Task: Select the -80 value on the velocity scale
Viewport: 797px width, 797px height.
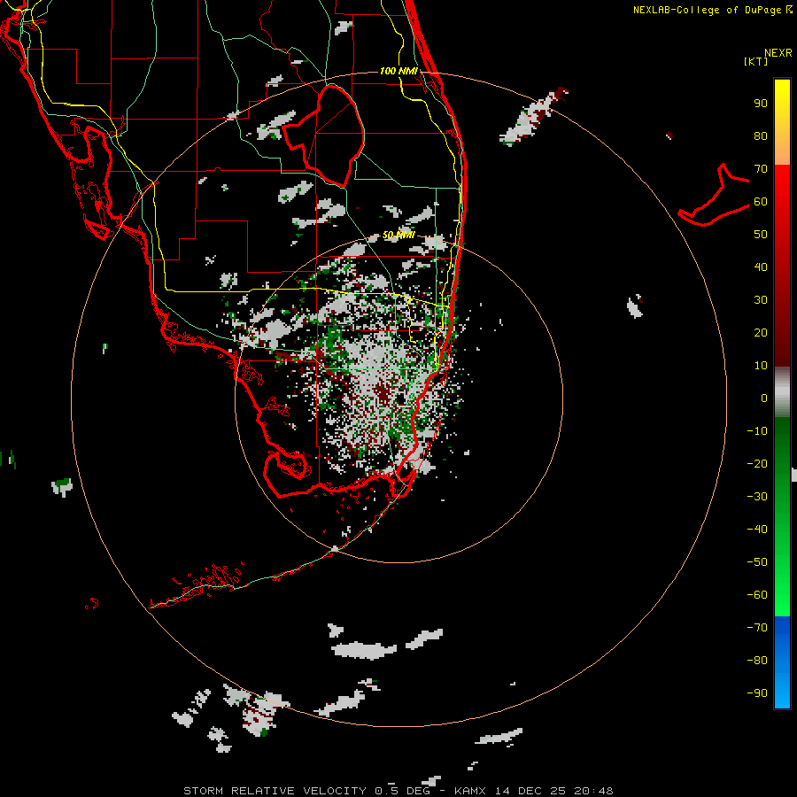Action: 757,661
